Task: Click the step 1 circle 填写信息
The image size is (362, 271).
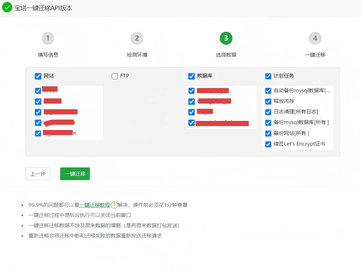Action: (x=48, y=38)
